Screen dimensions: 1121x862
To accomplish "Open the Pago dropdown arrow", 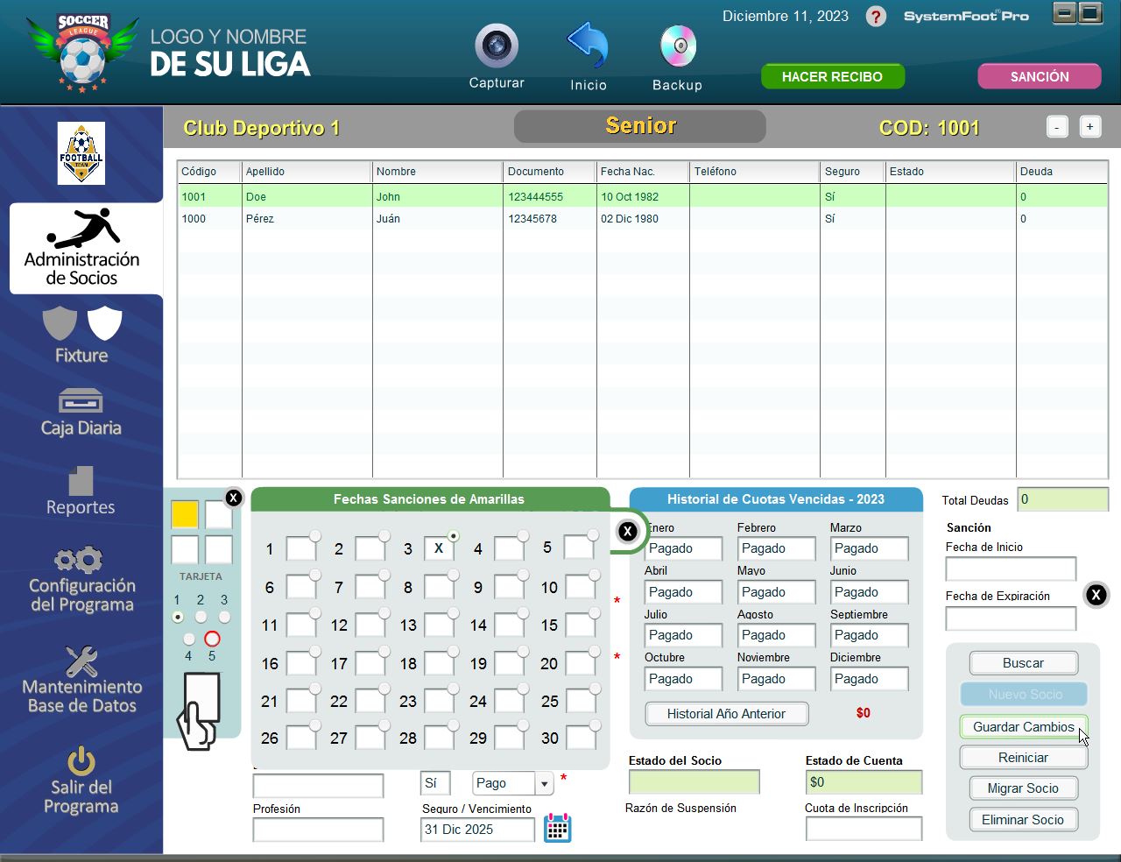I will pyautogui.click(x=545, y=783).
